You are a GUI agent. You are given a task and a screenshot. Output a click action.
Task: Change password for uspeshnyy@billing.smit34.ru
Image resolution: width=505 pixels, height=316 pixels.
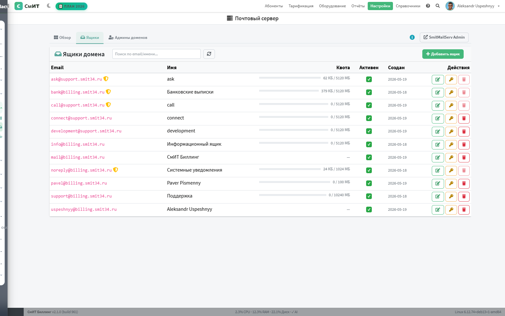[451, 210]
